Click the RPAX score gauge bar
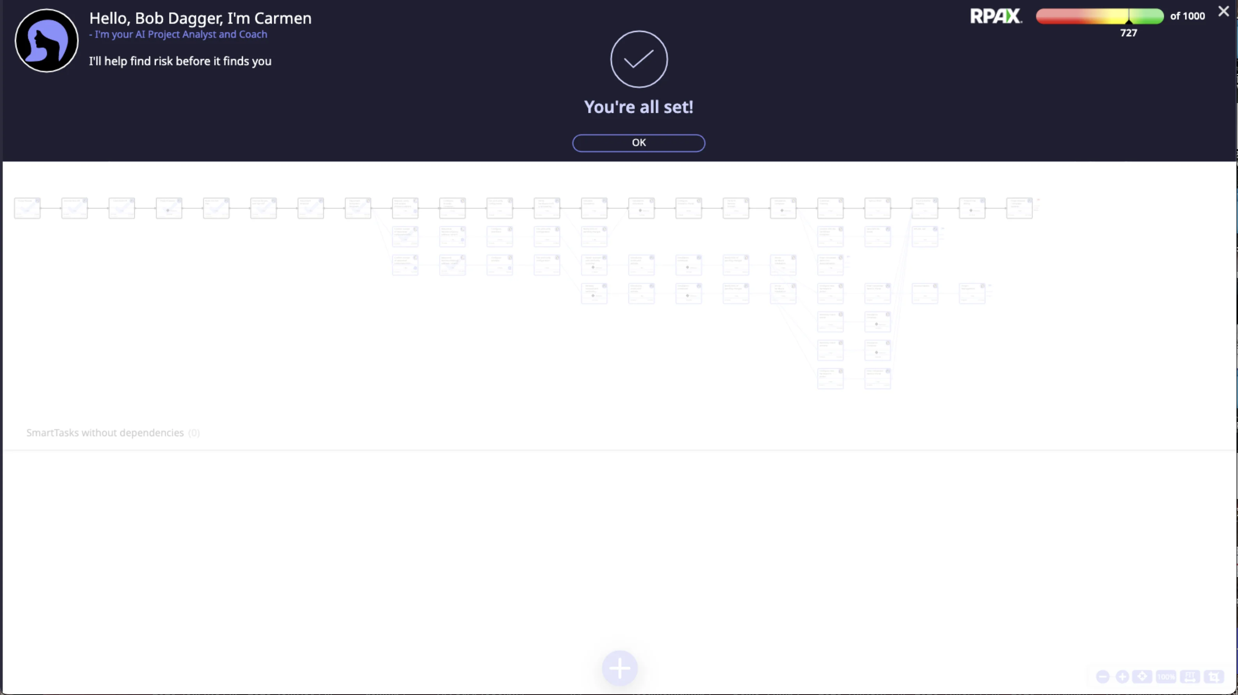This screenshot has height=695, width=1238. [x=1099, y=16]
